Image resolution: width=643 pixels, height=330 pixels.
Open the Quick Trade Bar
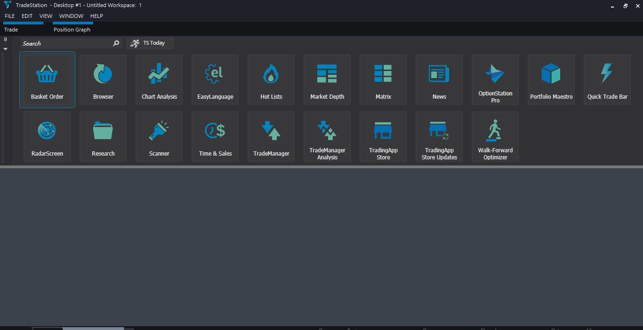607,80
